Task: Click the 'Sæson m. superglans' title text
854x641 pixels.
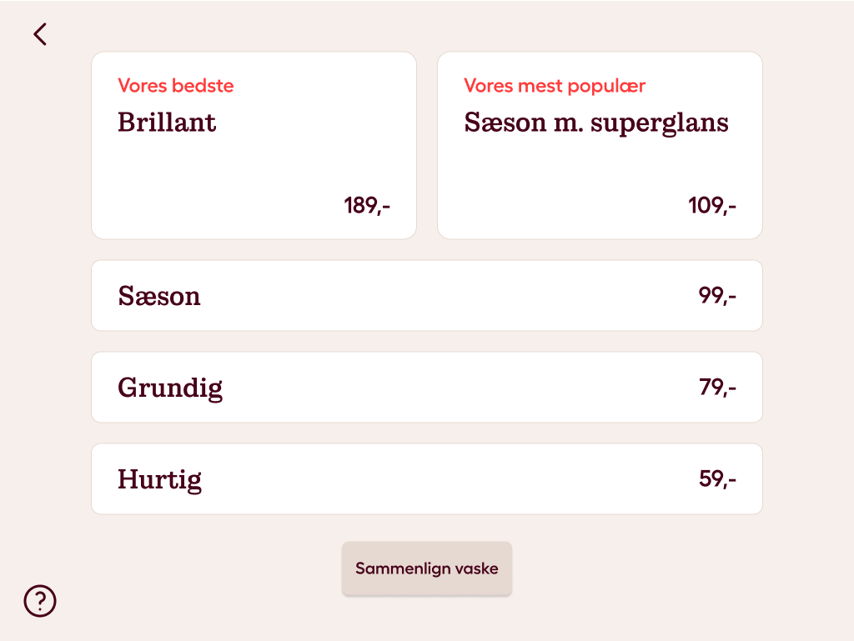Action: point(596,123)
